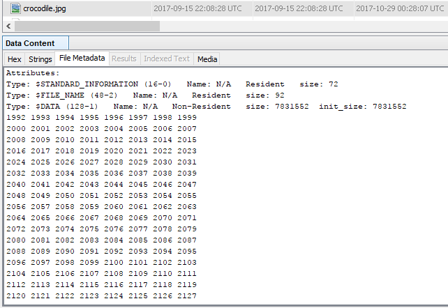
Task: Click cluster number 2026
Action: click(x=65, y=162)
